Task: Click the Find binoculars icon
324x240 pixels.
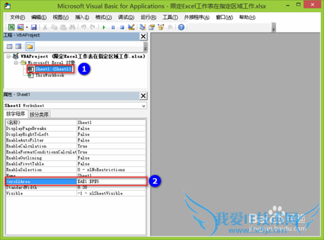Action: [x=72, y=27]
